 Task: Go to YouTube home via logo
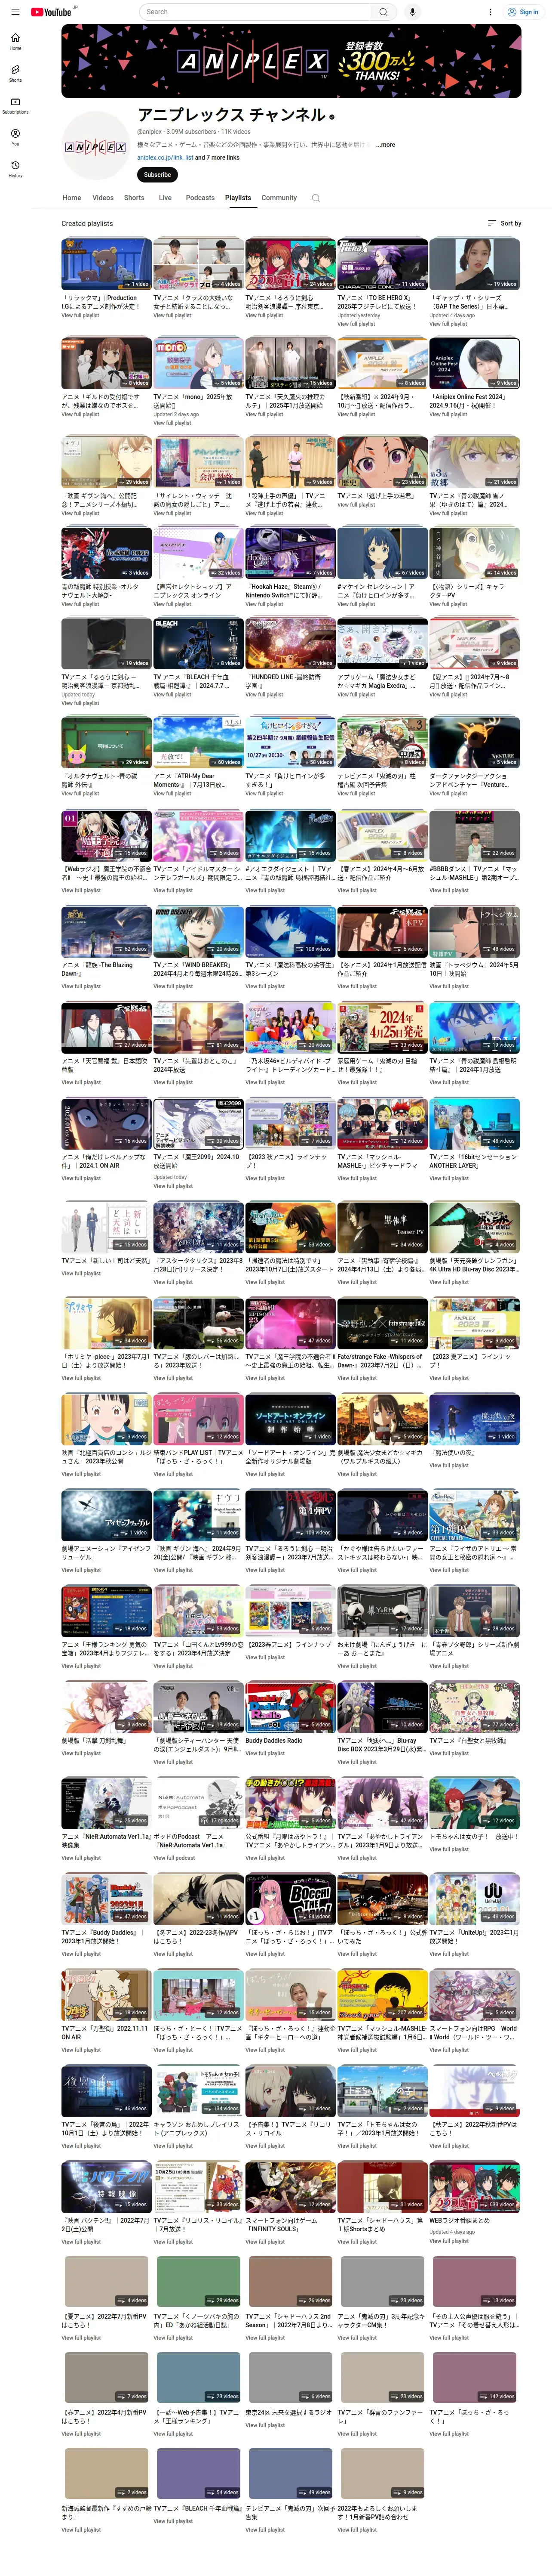pos(51,12)
